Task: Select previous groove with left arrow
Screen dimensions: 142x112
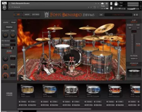Action: [x=134, y=15]
